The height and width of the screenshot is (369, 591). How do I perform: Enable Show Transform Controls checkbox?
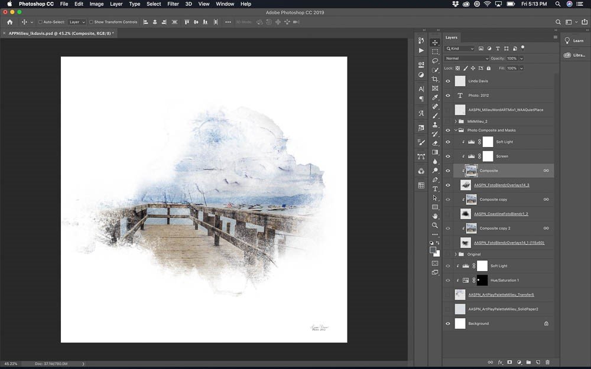tap(91, 22)
